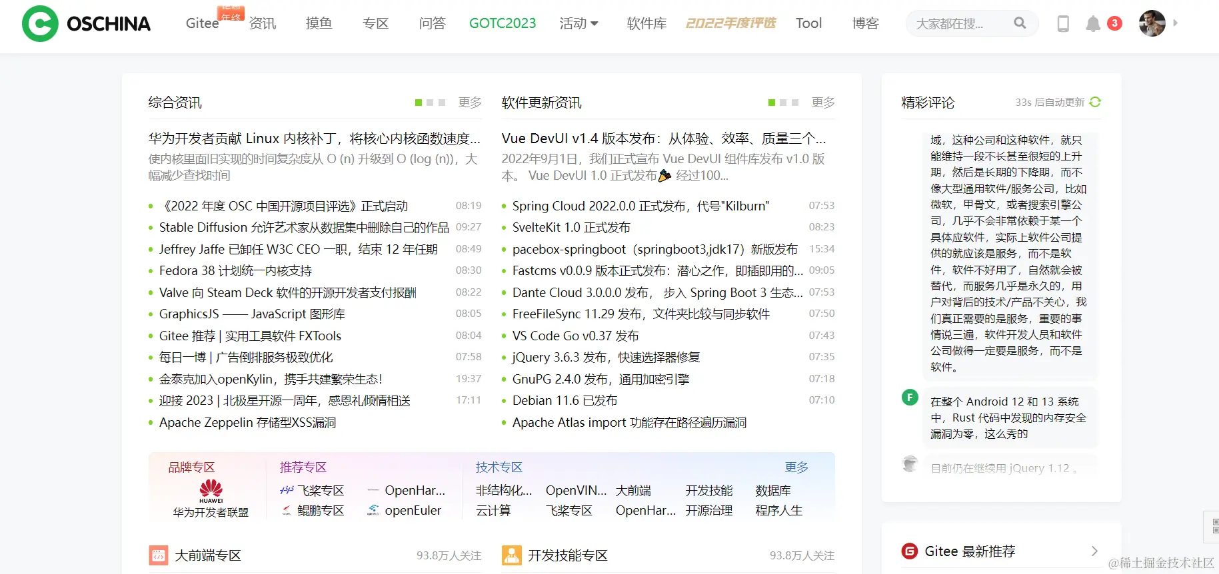Screen dimensions: 1219x574
Task: Open the Jeffrey Jaffe W3C CEO article
Action: pos(299,249)
